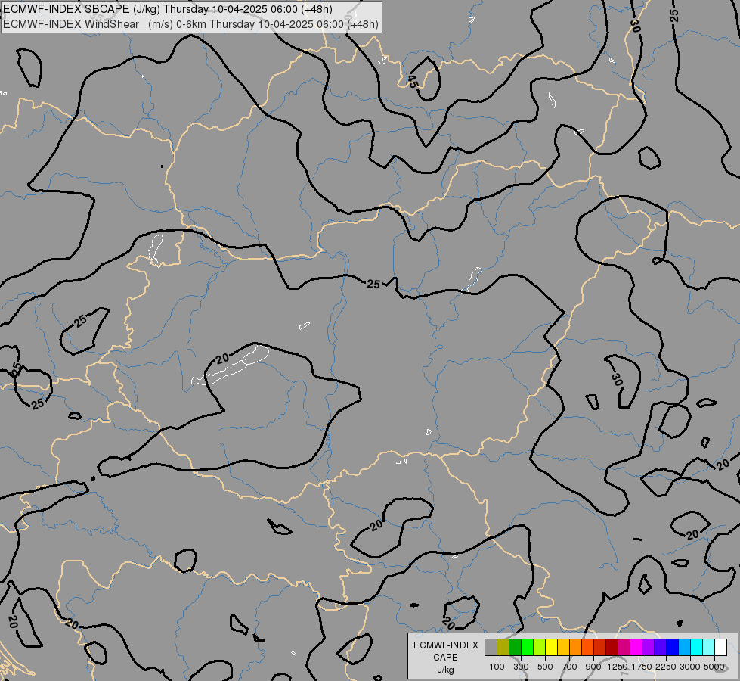Click the 45 wind shear contour label

[412, 81]
